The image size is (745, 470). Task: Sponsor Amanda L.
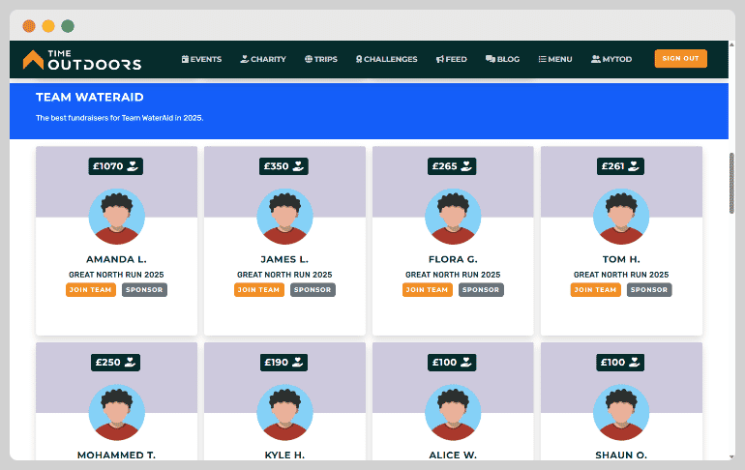click(144, 289)
